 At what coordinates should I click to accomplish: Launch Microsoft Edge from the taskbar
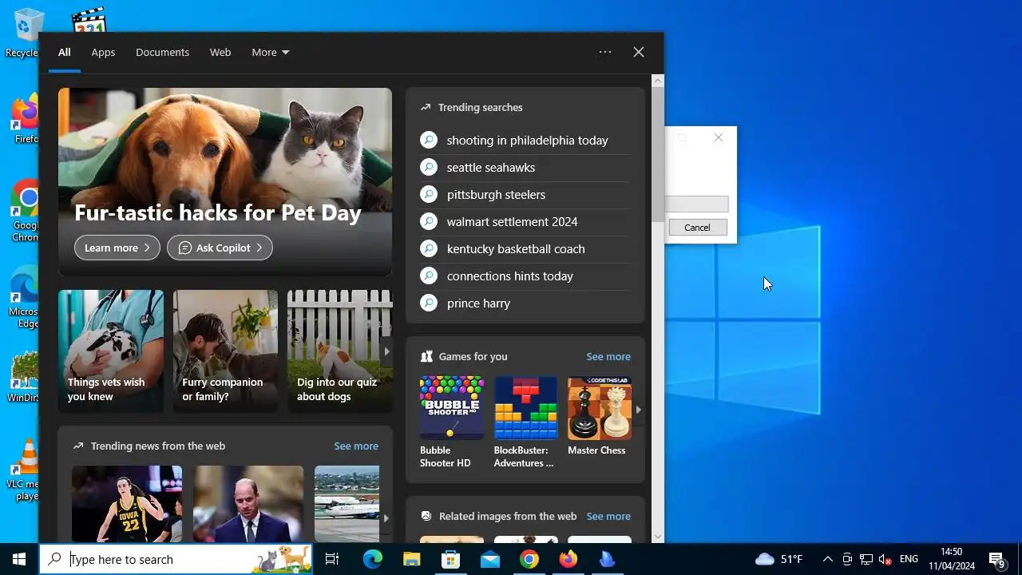click(x=373, y=559)
